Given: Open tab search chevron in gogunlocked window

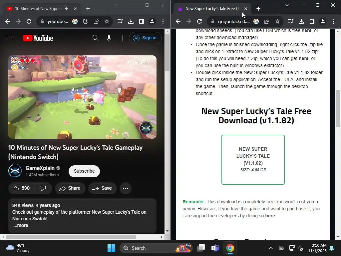Looking at the screenshot, I should click(x=287, y=5).
